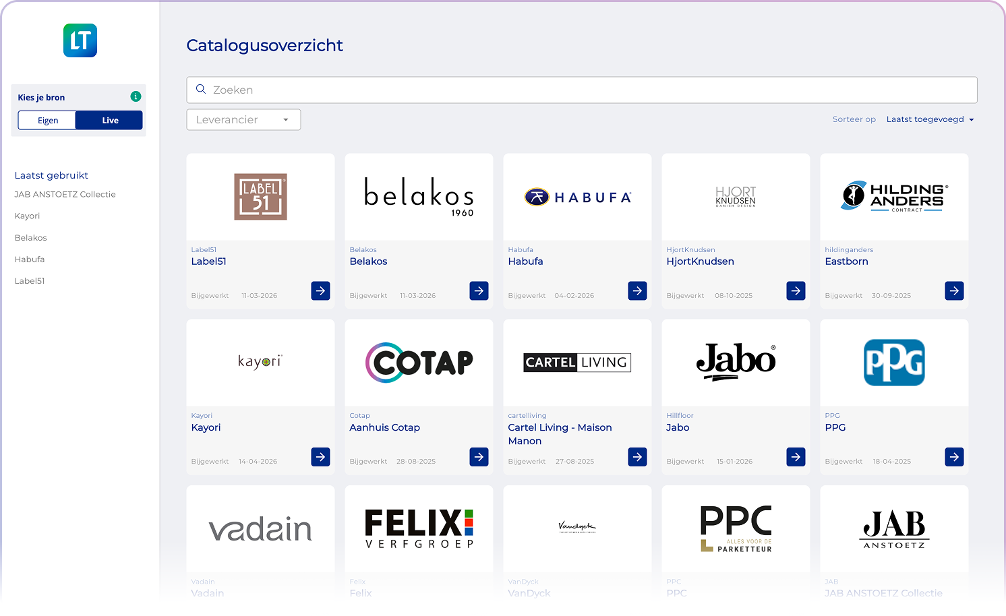The image size is (1006, 616).
Task: Open the Leverancier dropdown
Action: tap(243, 119)
